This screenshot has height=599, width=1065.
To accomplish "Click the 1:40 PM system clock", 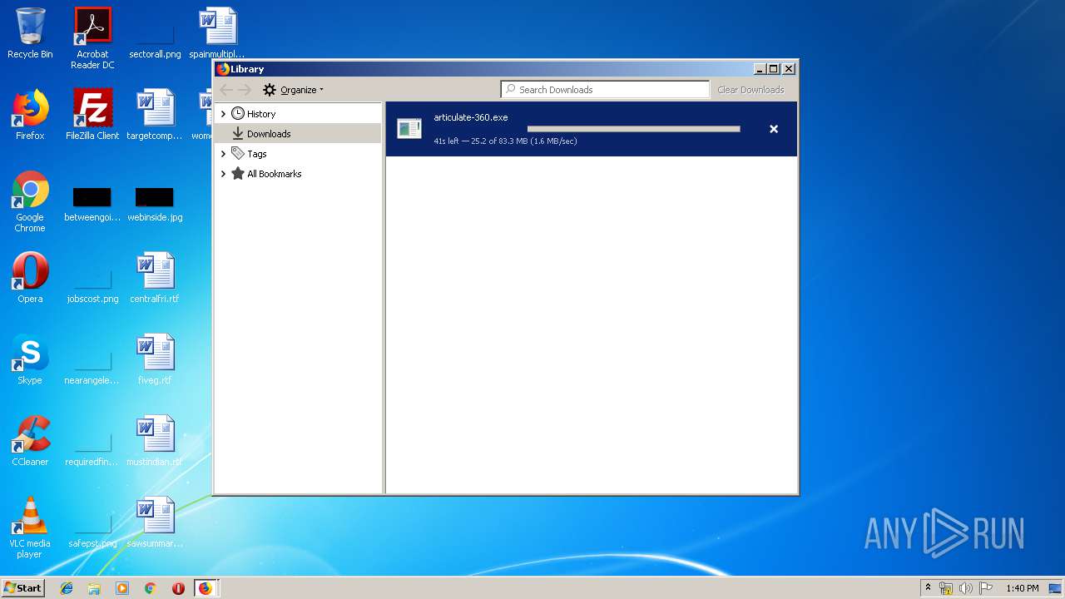I will pyautogui.click(x=1022, y=588).
